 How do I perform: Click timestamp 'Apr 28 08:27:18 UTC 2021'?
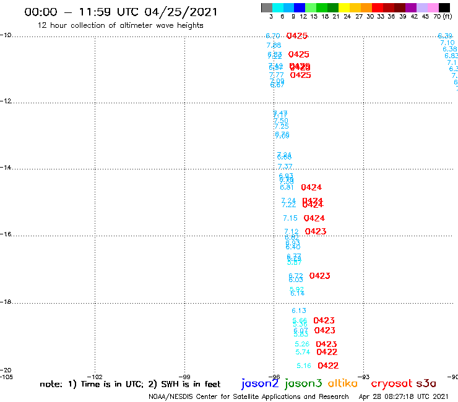pyautogui.click(x=404, y=396)
